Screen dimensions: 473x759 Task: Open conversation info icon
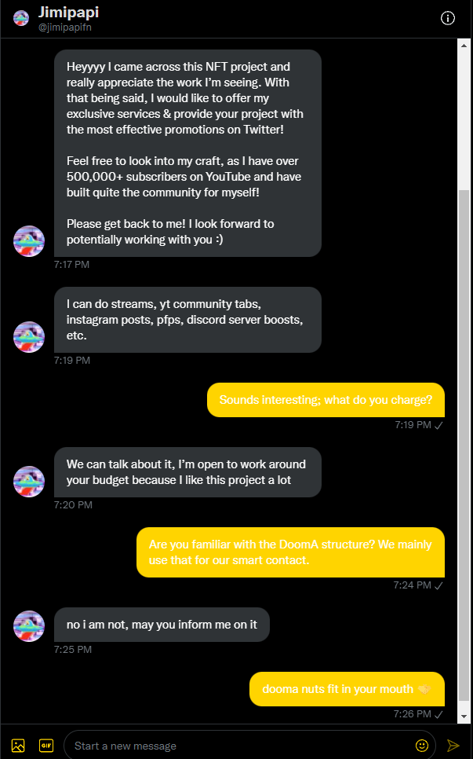pos(448,18)
